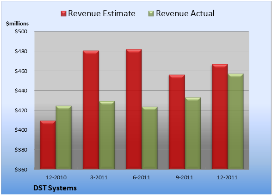The width and height of the screenshot is (272, 195).
Task: Click the red Revenue Estimate legend swatch
Action: [x=64, y=14]
